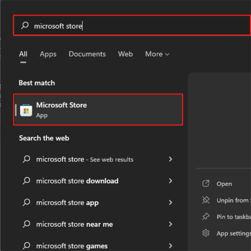
Task: Expand the More filter dropdown
Action: [x=157, y=54]
